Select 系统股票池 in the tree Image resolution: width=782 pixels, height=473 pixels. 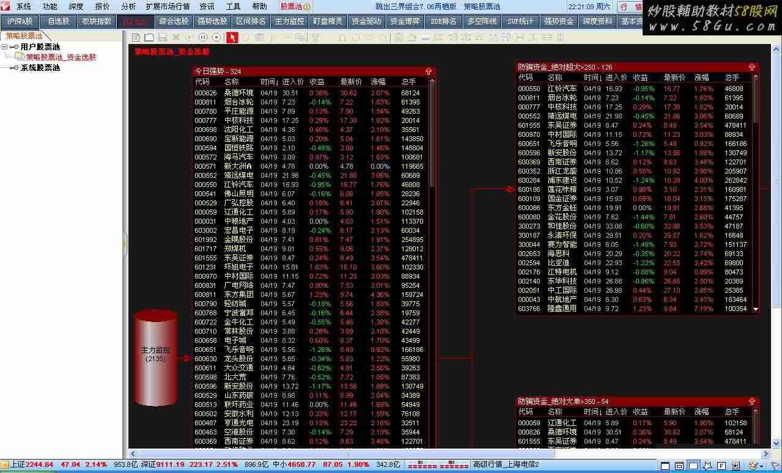[40, 68]
